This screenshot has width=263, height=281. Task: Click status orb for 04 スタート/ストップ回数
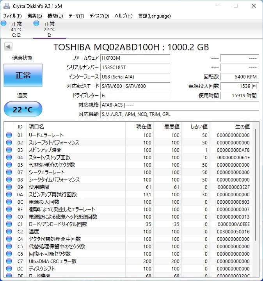[x=9, y=157]
